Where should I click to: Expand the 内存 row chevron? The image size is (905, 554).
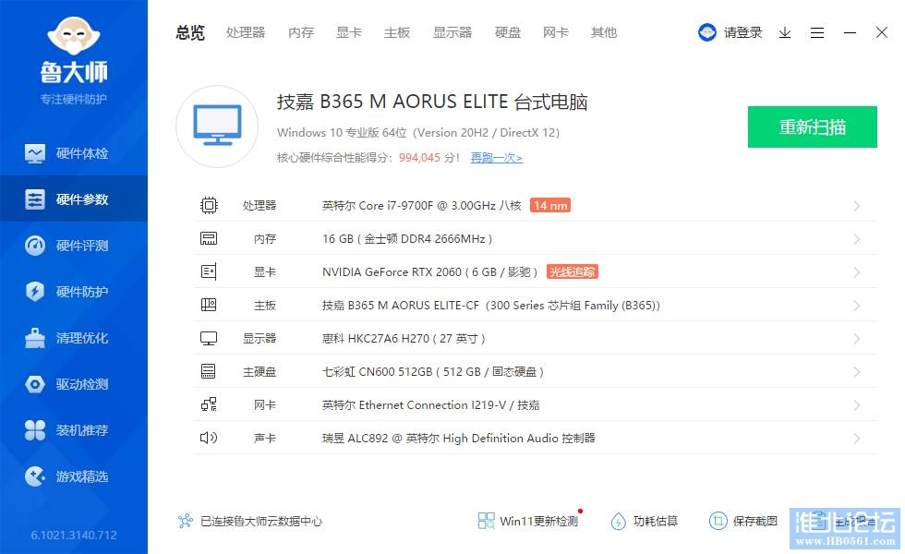point(857,239)
